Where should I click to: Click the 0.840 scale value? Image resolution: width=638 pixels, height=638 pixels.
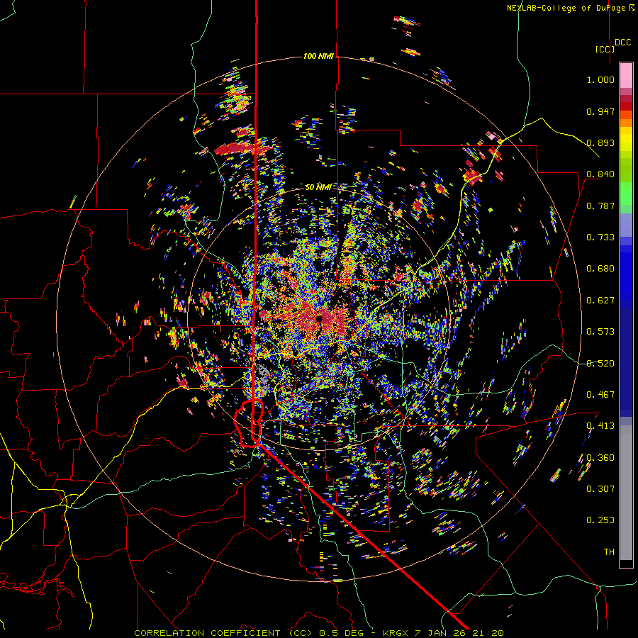point(600,174)
